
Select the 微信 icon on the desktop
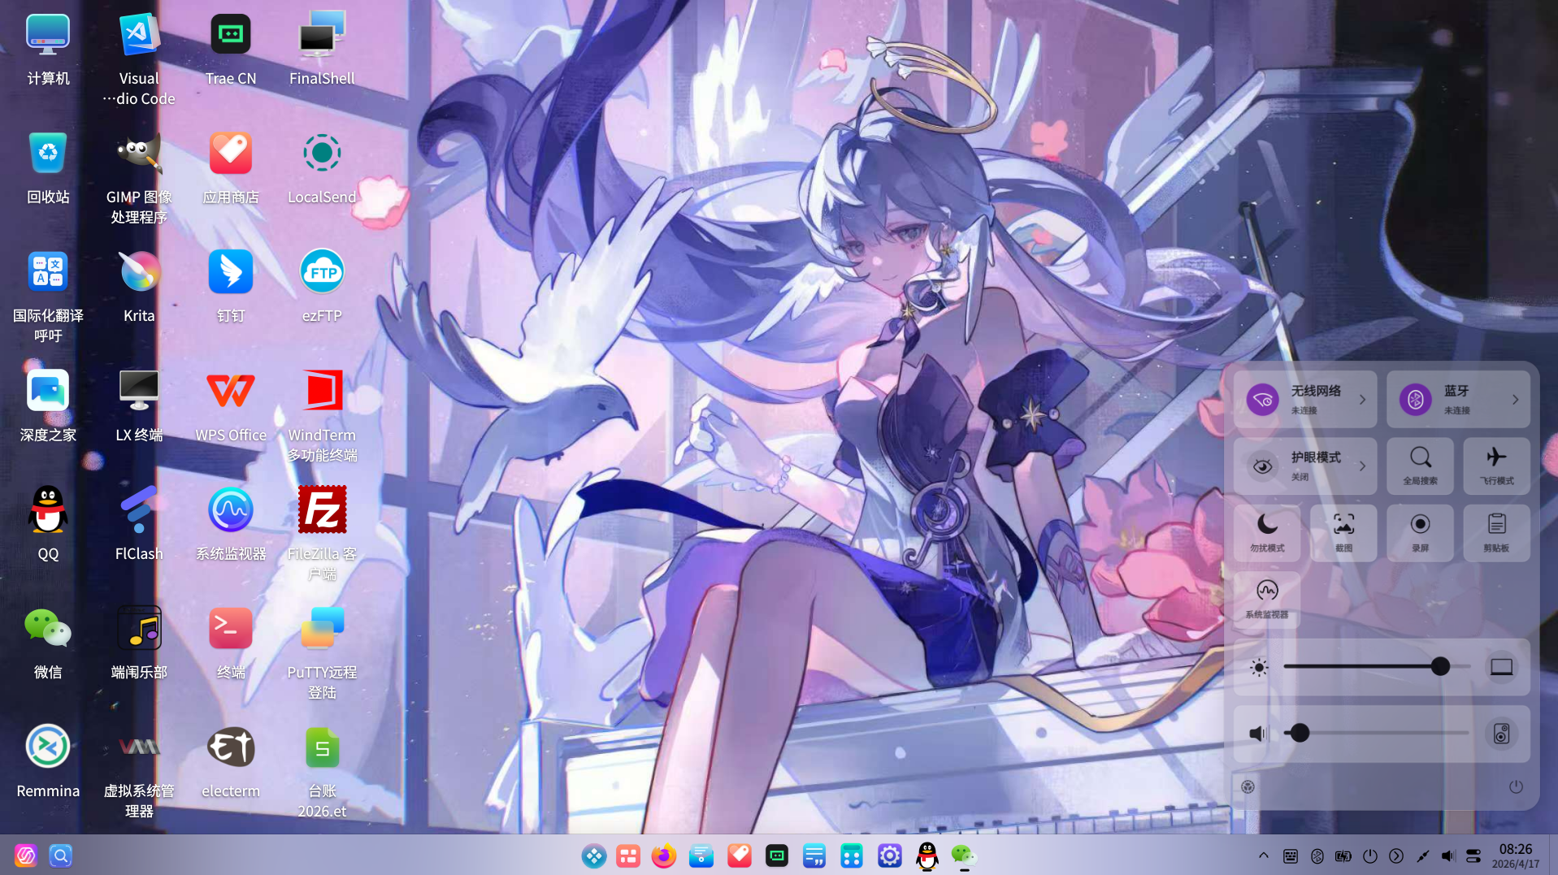48,628
